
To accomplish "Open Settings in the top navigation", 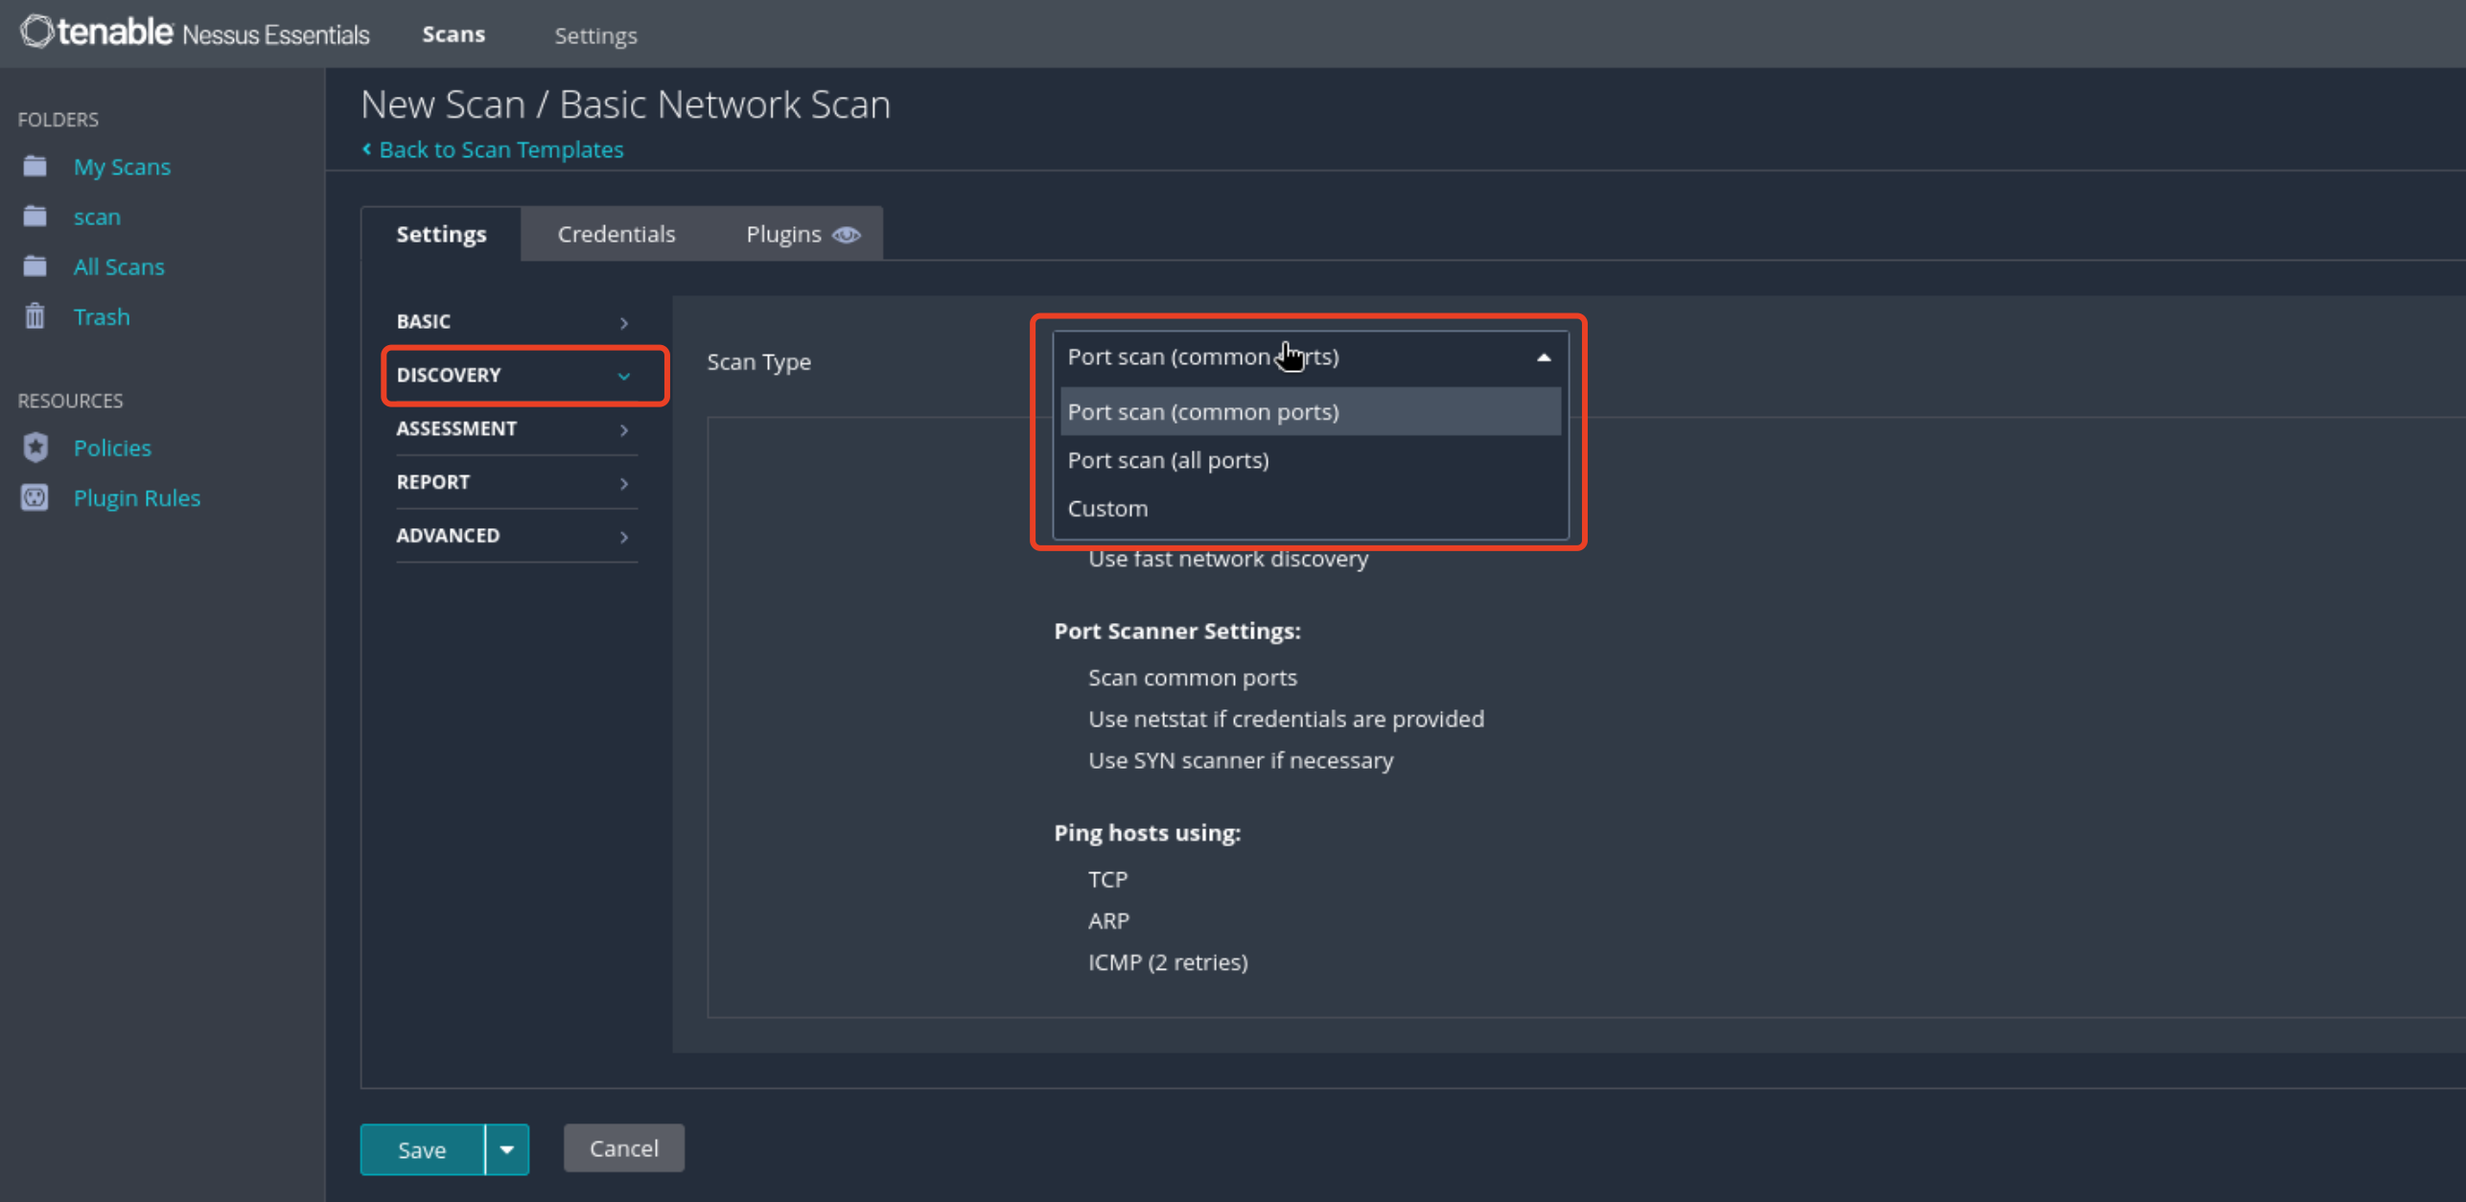I will pos(595,35).
